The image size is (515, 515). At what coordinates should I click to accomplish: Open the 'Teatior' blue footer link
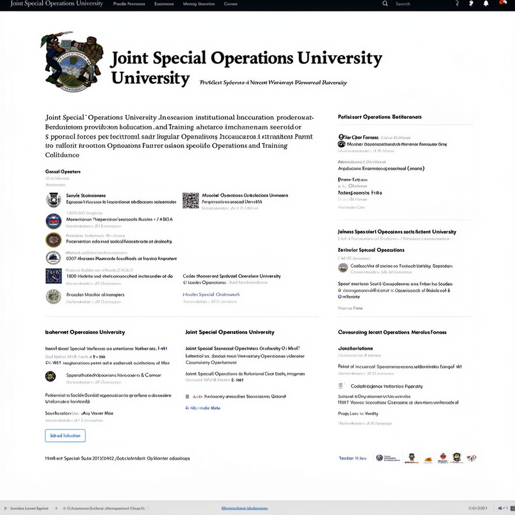pos(353,458)
